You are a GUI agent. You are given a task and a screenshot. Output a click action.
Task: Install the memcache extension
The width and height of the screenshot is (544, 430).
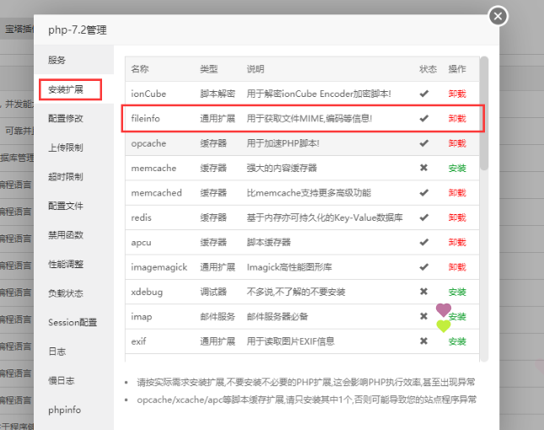tap(457, 168)
